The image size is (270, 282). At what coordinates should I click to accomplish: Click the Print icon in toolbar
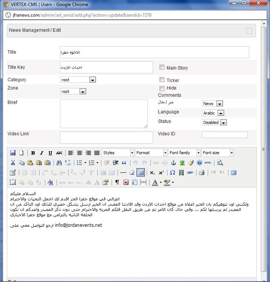[x=201, y=172]
